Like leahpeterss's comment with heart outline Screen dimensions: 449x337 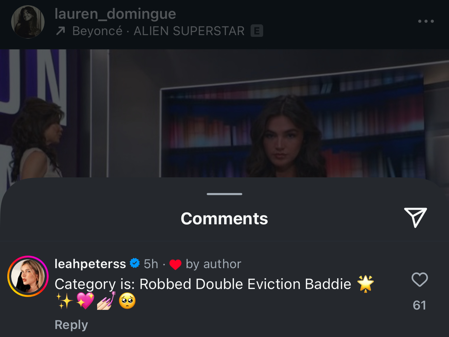[419, 280]
